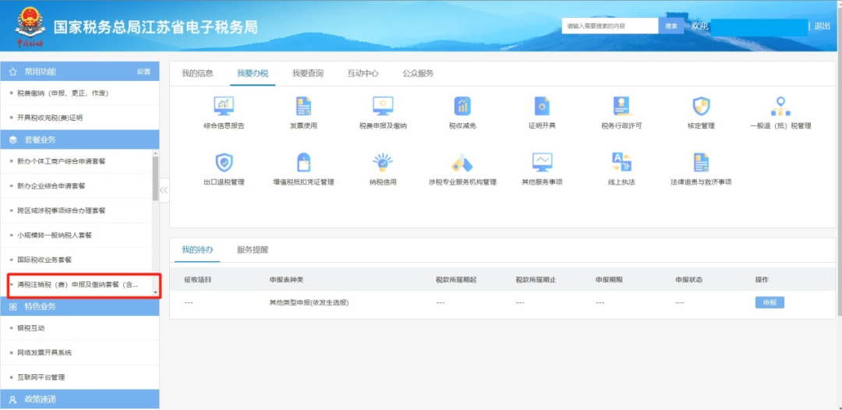Click the sidebar list scrollbar thumb
Image resolution: width=842 pixels, height=410 pixels.
[x=156, y=178]
